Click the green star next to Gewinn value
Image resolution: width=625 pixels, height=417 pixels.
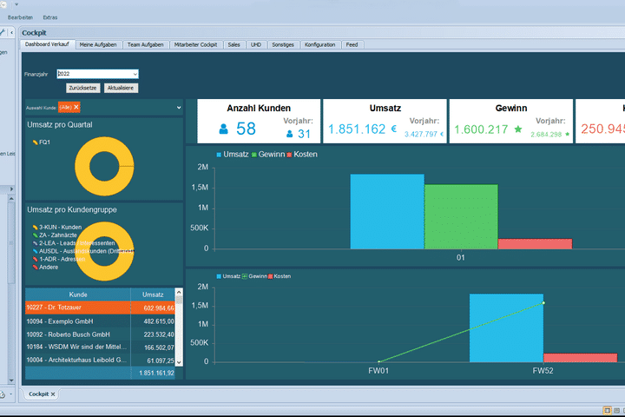(x=518, y=129)
